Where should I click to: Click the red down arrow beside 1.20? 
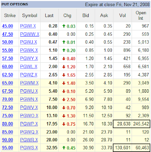point(64,67)
